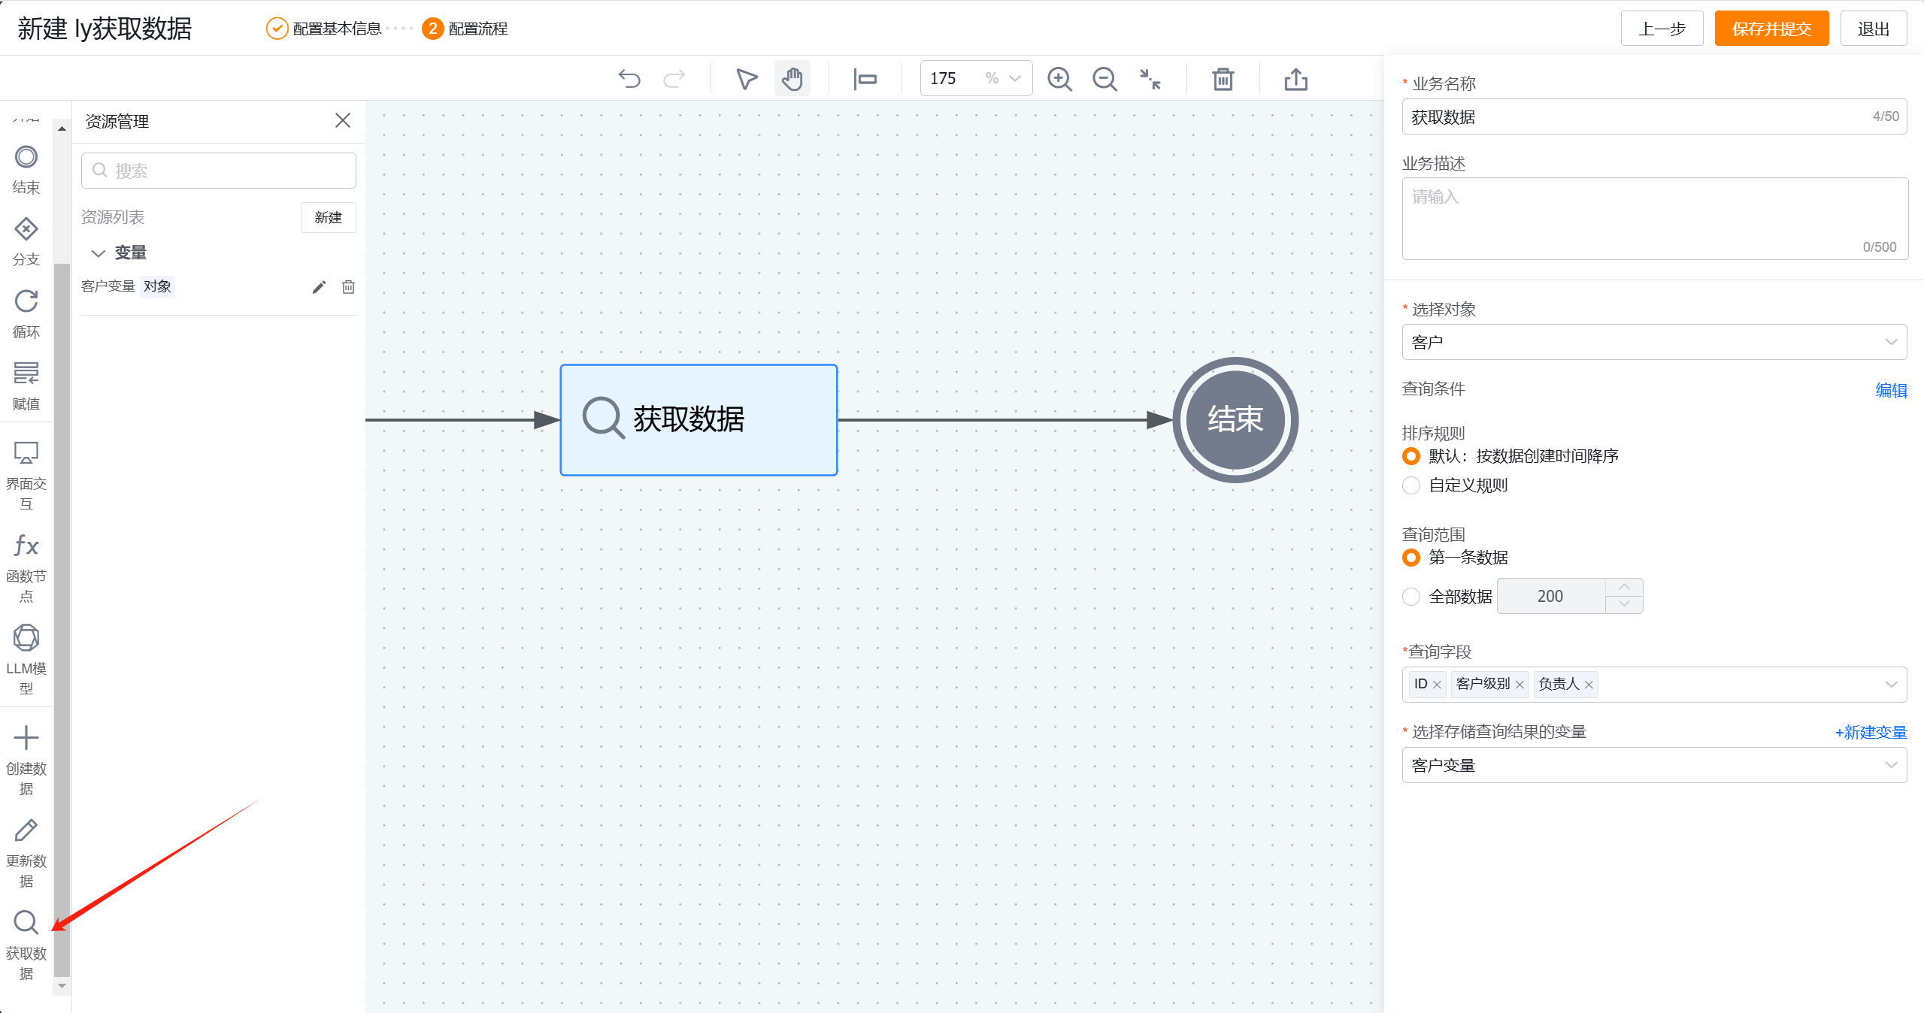The height and width of the screenshot is (1013, 1924).
Task: Click the trash delete icon in toolbar
Action: [x=1223, y=79]
